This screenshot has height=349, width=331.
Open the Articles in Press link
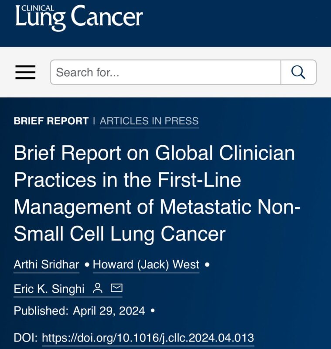[x=149, y=121]
